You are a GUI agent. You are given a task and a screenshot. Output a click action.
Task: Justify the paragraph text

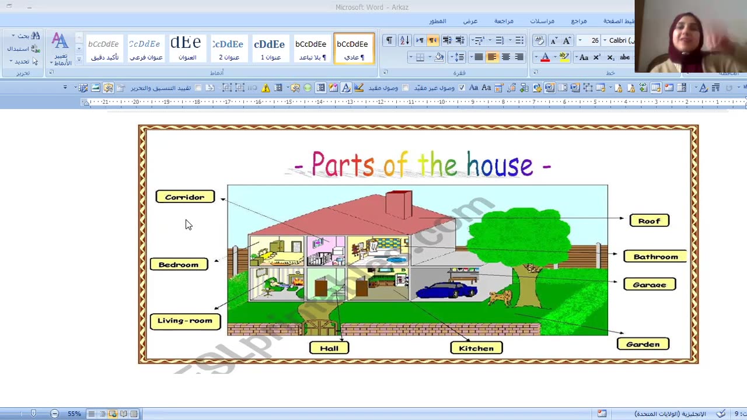pos(479,57)
